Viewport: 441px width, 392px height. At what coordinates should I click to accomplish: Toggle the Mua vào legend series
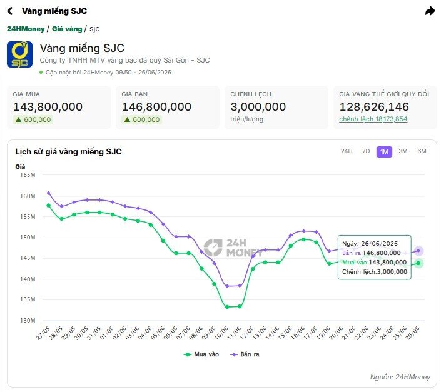click(201, 354)
